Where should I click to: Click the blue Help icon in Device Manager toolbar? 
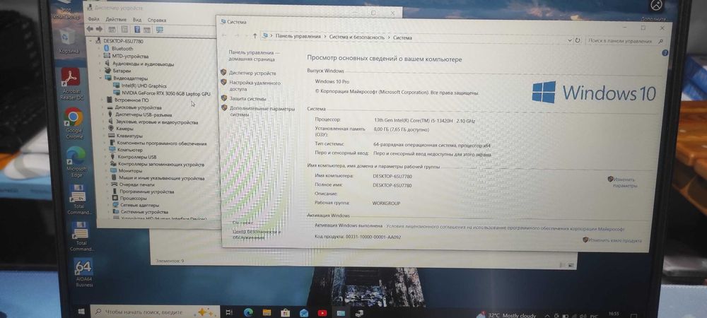click(137, 29)
